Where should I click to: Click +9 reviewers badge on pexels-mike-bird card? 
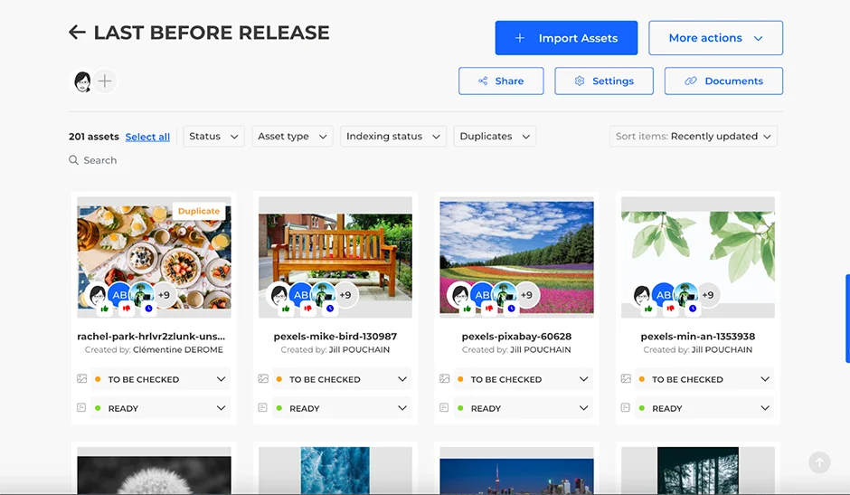pos(345,295)
